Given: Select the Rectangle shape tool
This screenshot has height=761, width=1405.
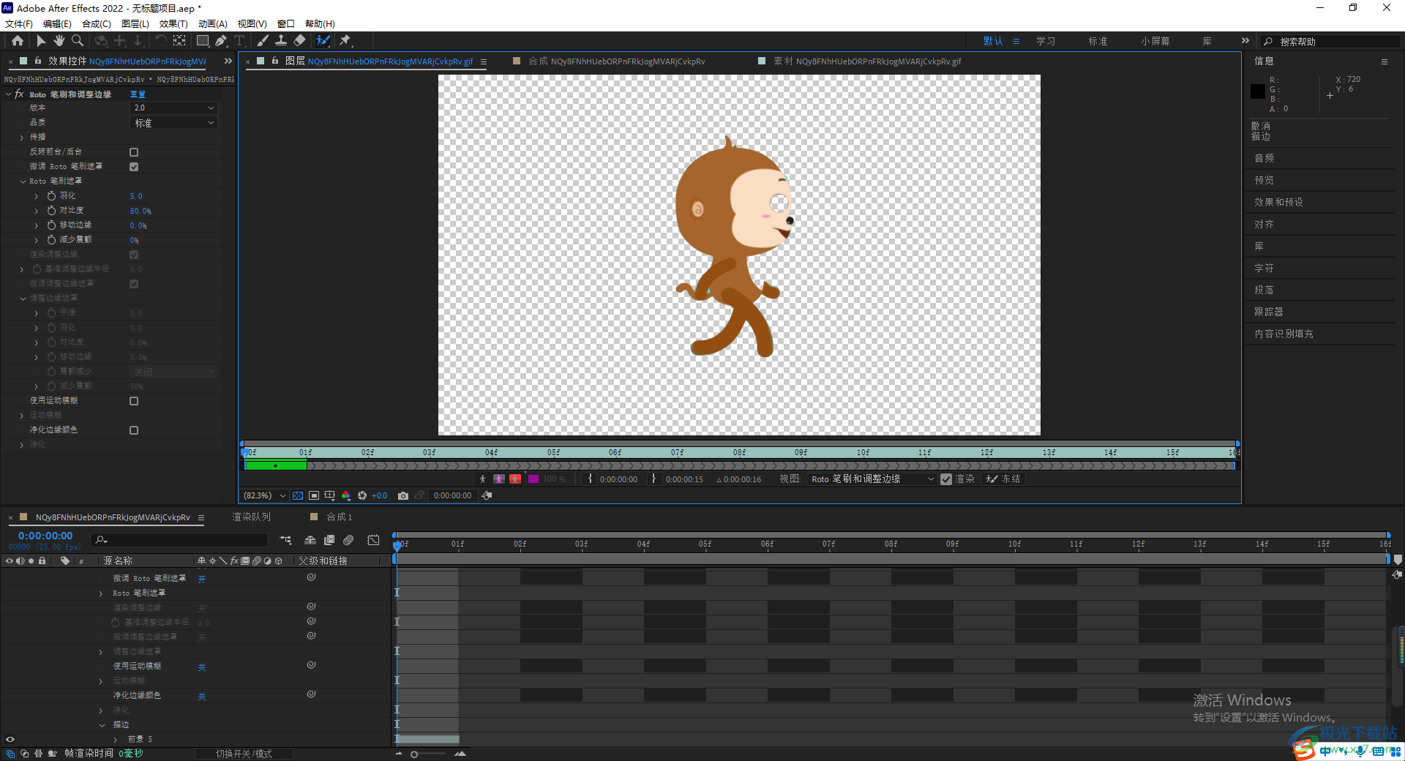Looking at the screenshot, I should [x=203, y=41].
